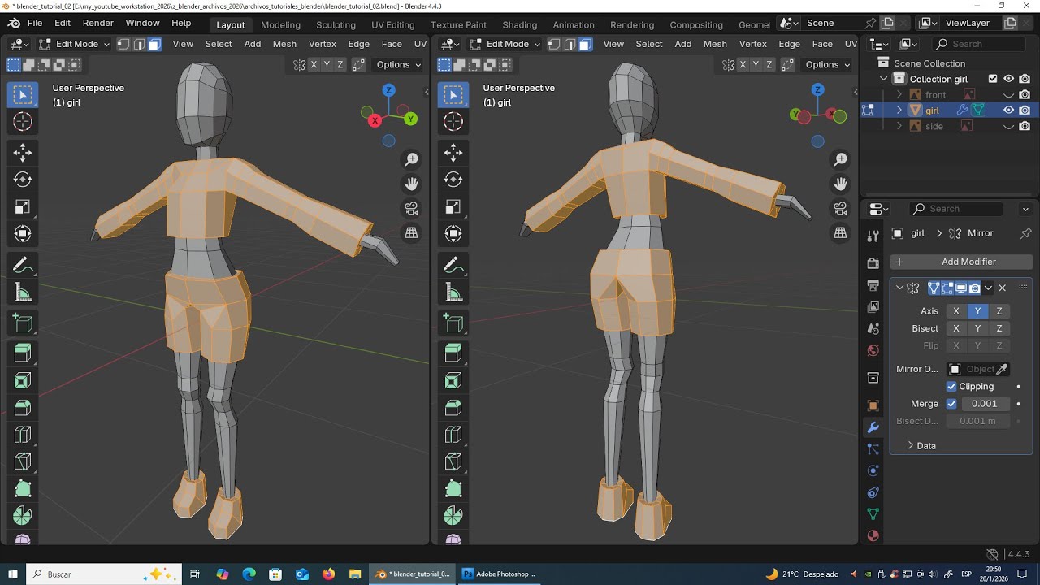The image size is (1040, 585).
Task: Toggle visibility of Collection girl
Action: coord(1009,79)
